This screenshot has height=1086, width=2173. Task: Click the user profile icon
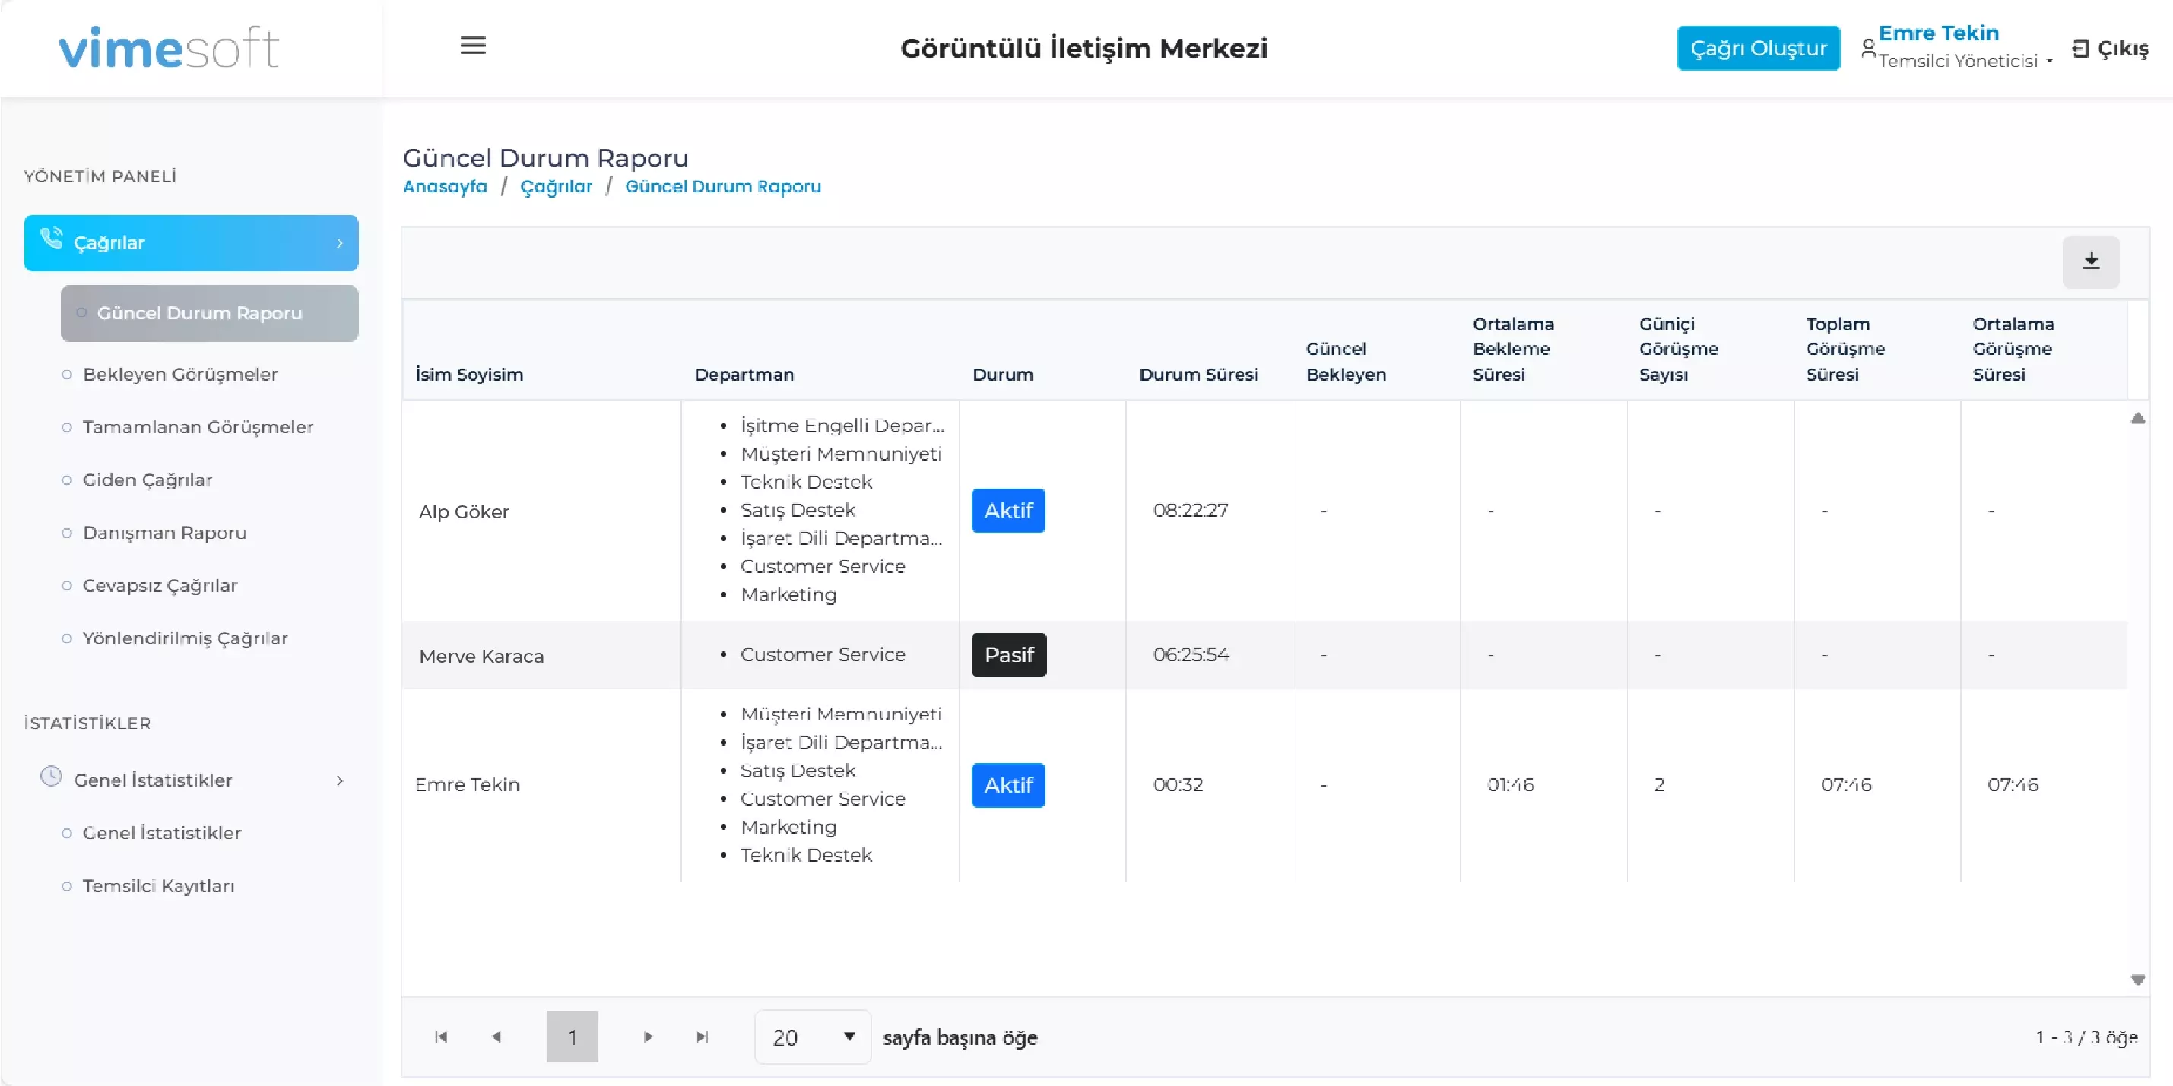(1868, 49)
